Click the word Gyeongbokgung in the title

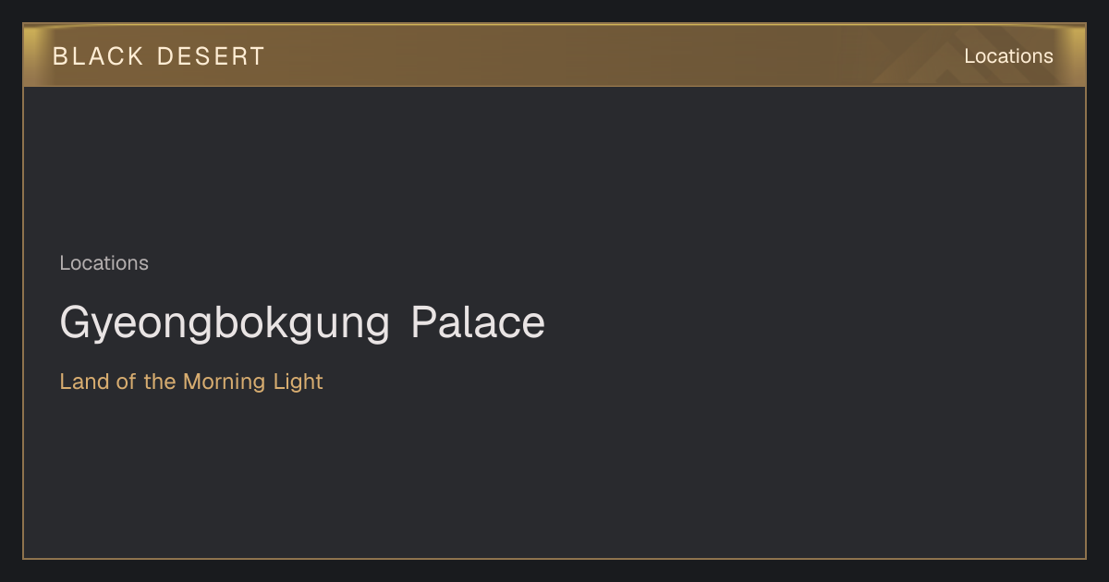point(225,324)
